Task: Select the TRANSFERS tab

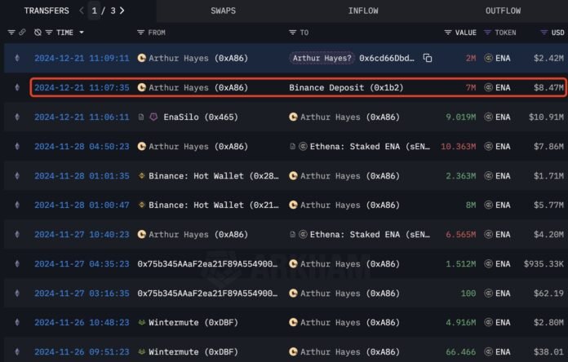Action: click(47, 11)
